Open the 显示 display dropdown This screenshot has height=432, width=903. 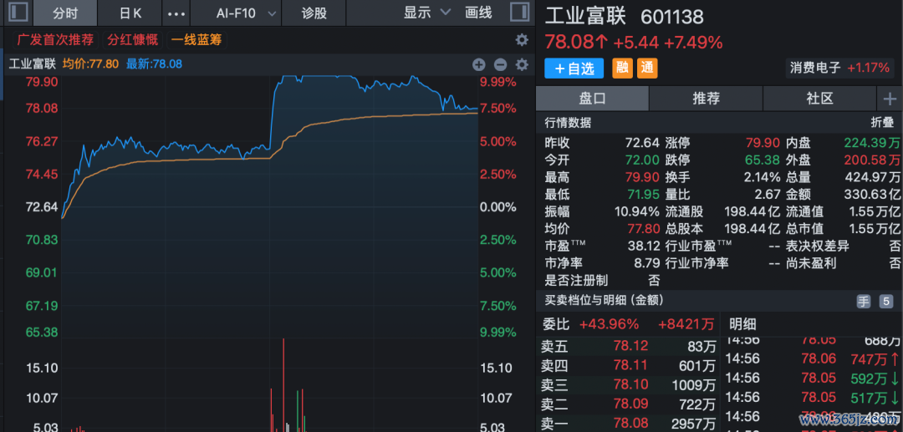[x=427, y=13]
